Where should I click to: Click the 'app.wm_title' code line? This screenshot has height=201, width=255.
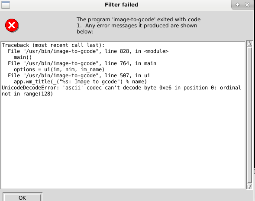[x=81, y=82]
